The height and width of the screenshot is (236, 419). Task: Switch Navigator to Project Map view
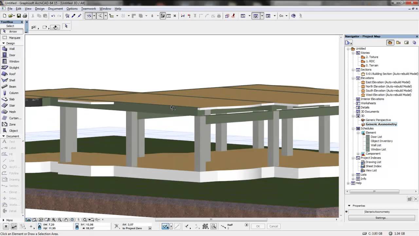click(x=390, y=43)
